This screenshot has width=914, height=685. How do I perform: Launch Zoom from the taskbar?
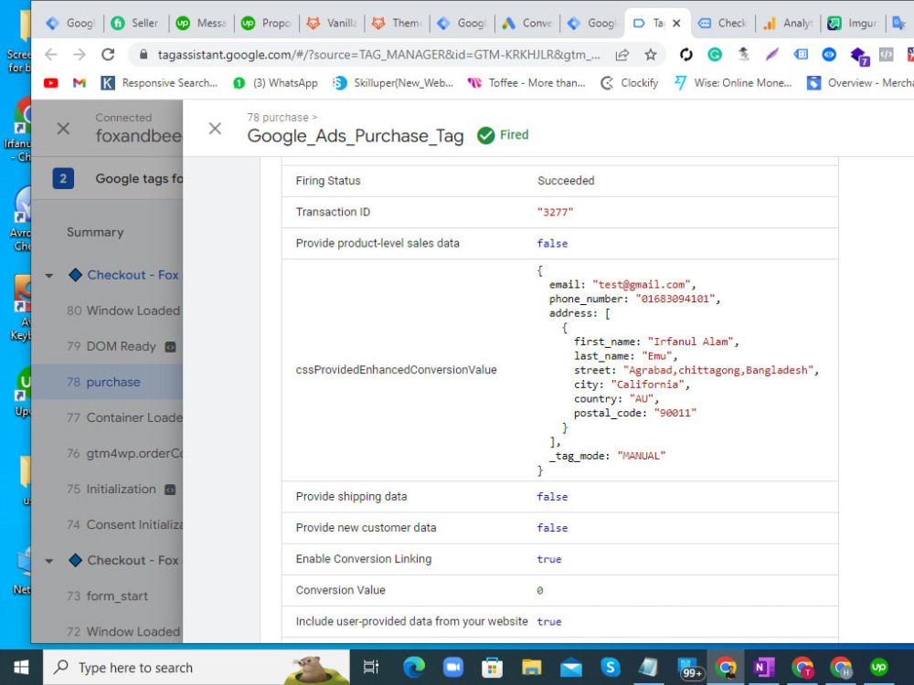(x=453, y=667)
